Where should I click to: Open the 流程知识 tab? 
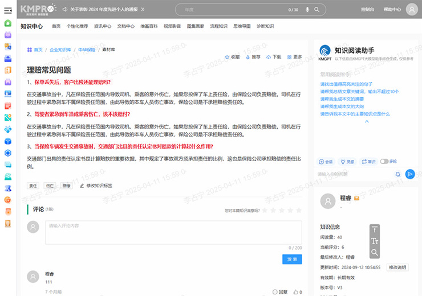tap(219, 26)
